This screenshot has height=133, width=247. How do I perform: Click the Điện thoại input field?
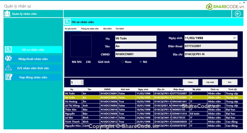click(211, 46)
